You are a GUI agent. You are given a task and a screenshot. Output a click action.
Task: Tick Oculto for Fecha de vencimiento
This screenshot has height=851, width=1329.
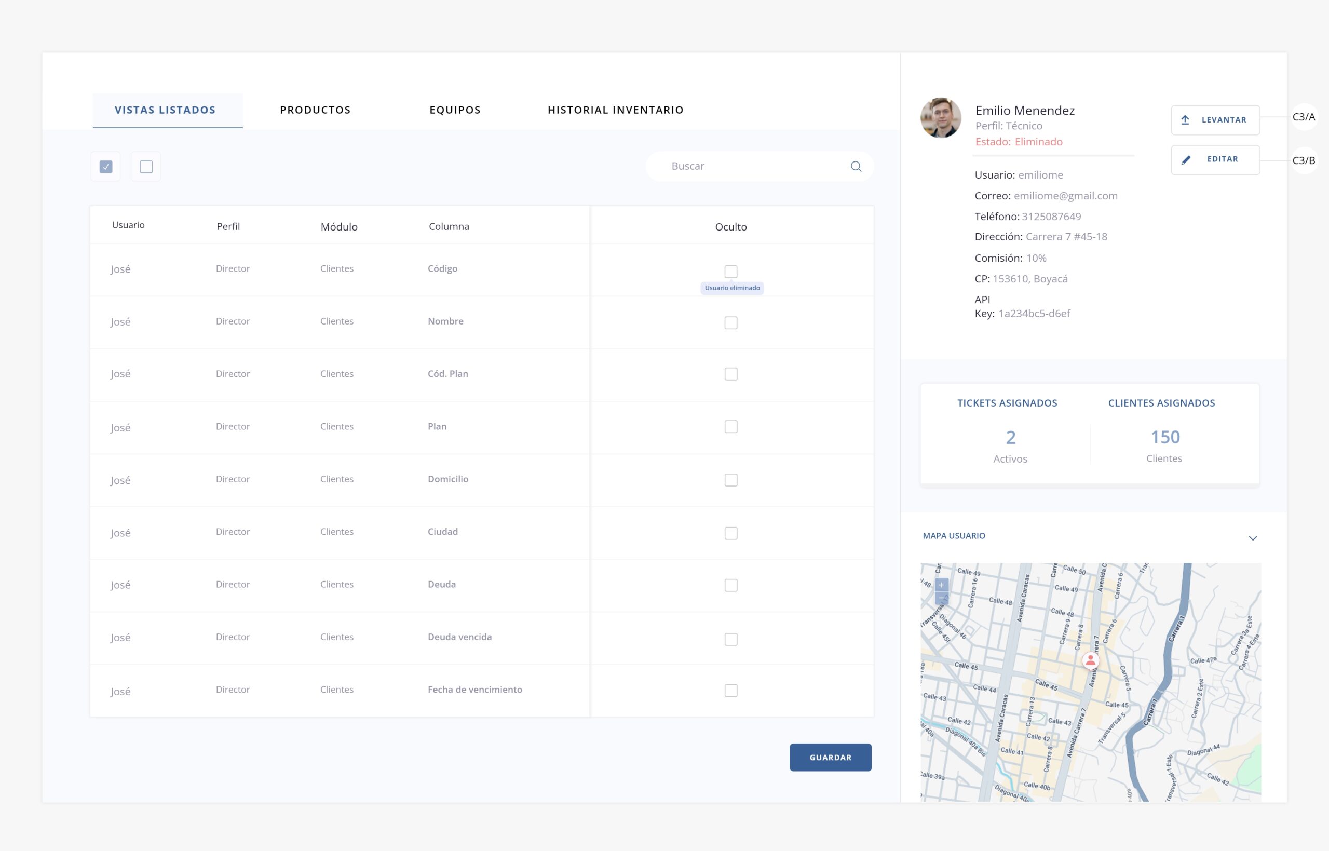click(730, 690)
